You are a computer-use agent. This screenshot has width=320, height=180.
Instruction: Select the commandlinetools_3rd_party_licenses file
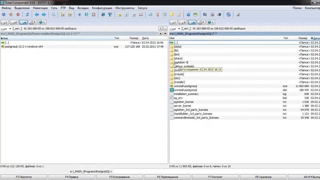(x=196, y=118)
